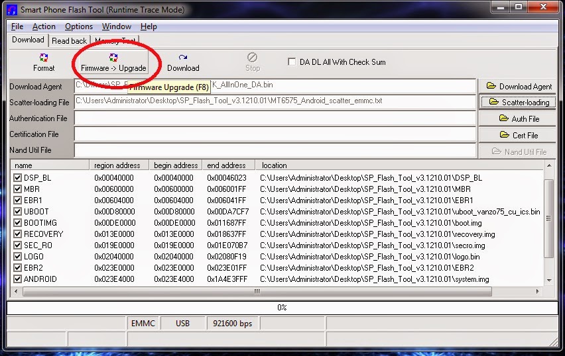Viewport: 565px width, 356px height.
Task: Click the USB status bar cell
Action: [x=182, y=324]
